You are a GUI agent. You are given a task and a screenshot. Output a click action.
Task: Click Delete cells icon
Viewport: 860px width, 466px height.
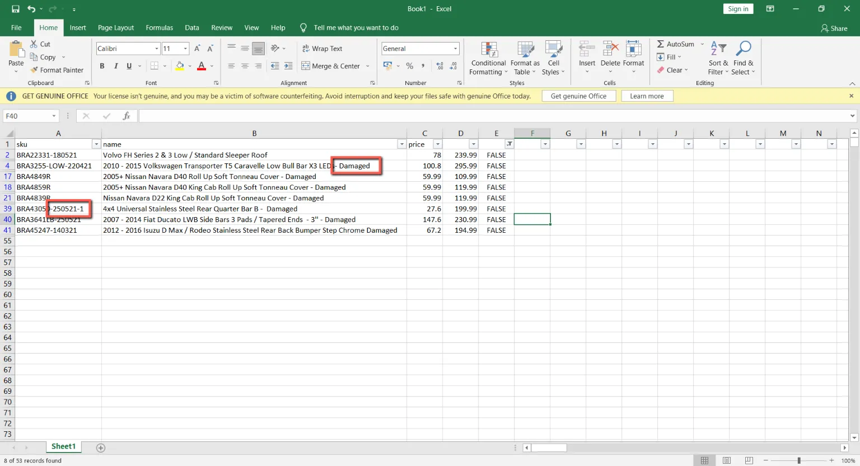click(610, 49)
